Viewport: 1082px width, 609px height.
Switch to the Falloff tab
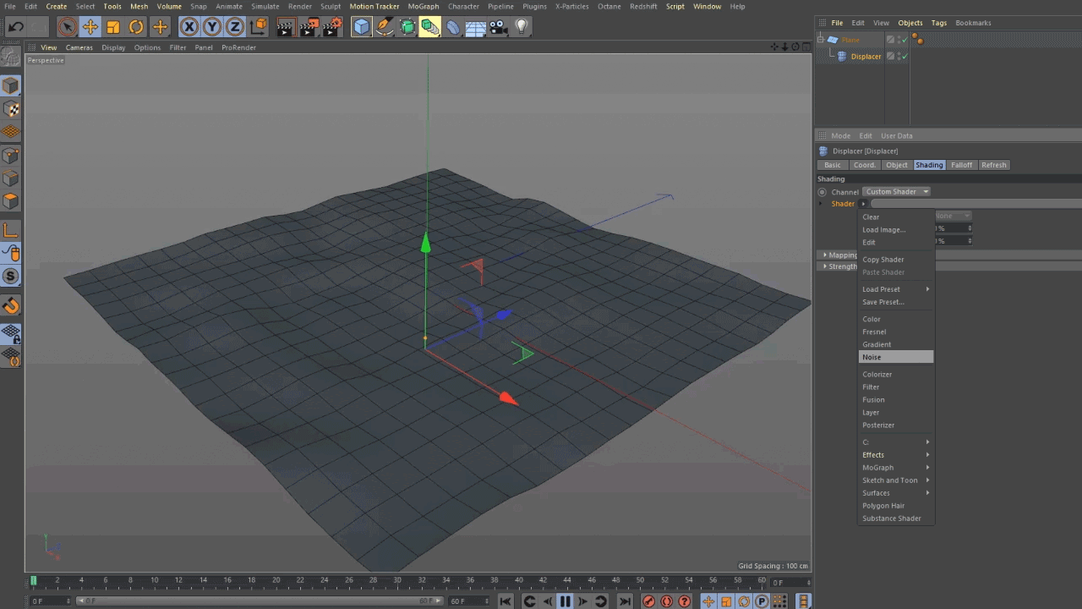point(962,165)
